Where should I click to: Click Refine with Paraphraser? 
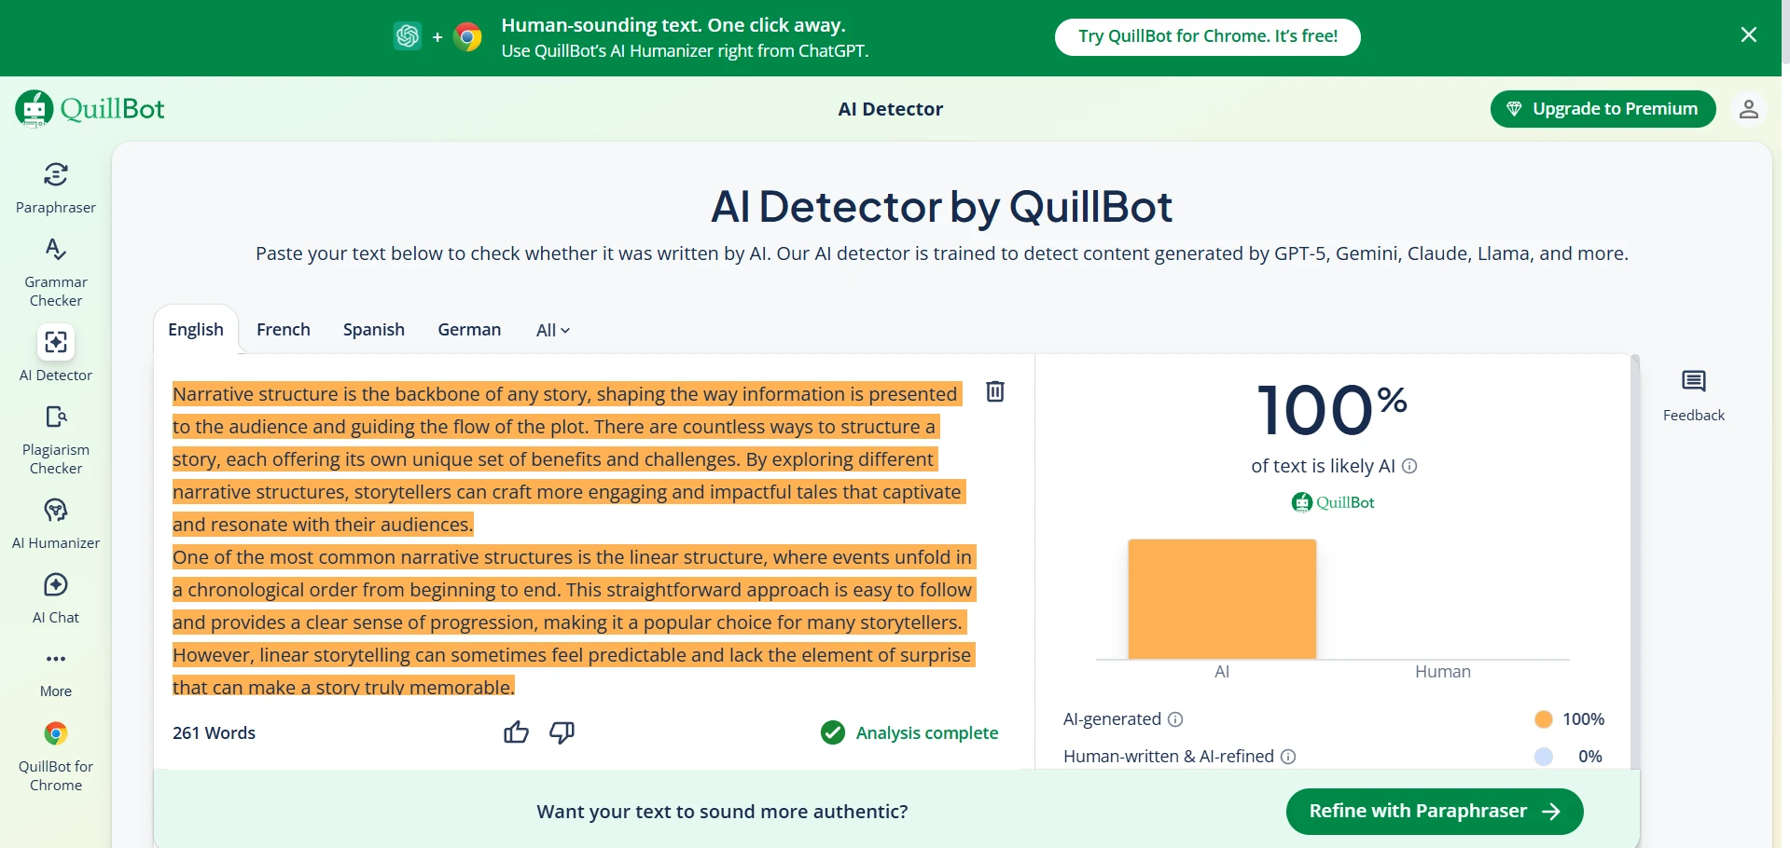point(1434,811)
